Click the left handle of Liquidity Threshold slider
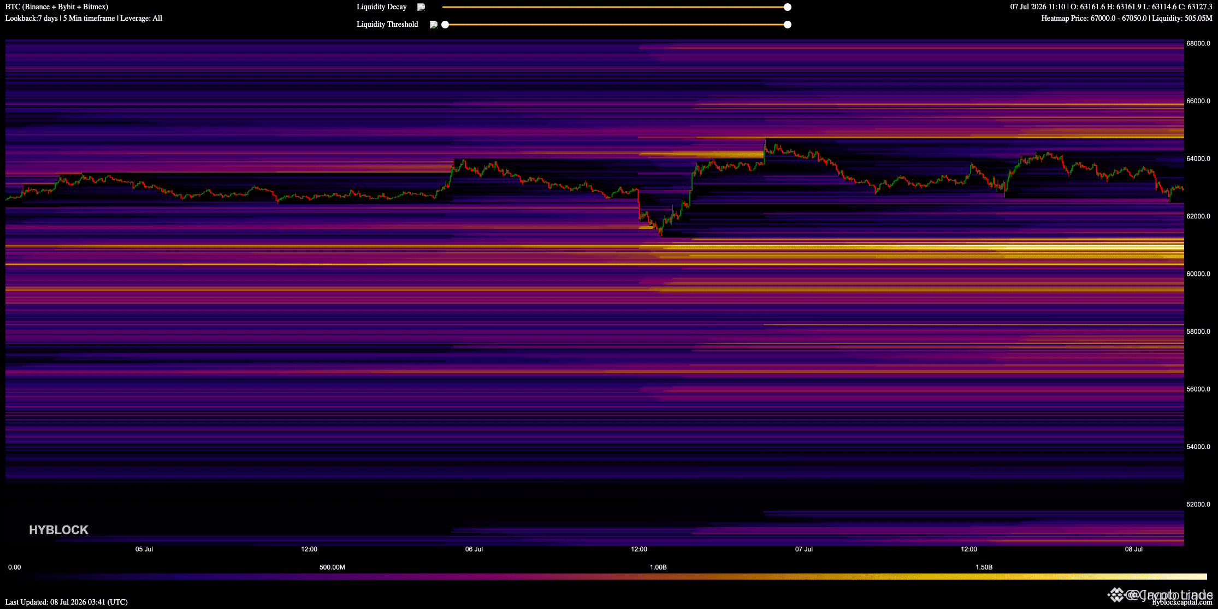This screenshot has height=609, width=1218. (x=445, y=25)
